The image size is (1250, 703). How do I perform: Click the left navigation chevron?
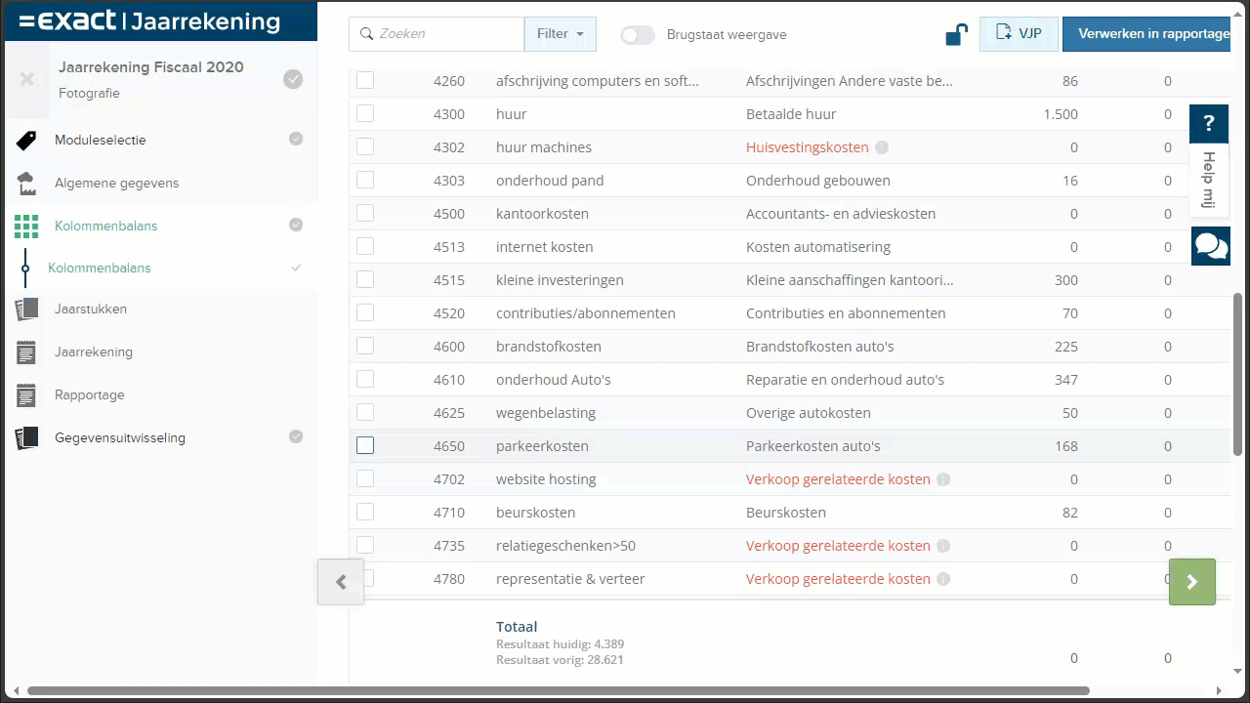coord(340,581)
